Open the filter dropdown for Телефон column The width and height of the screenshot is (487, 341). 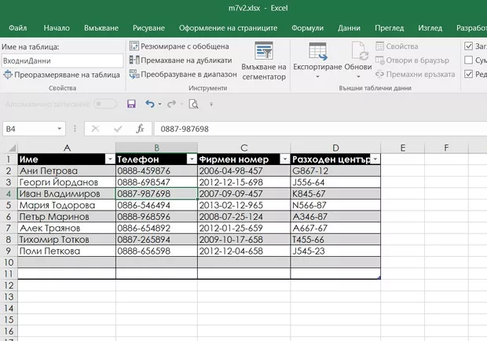(x=191, y=159)
